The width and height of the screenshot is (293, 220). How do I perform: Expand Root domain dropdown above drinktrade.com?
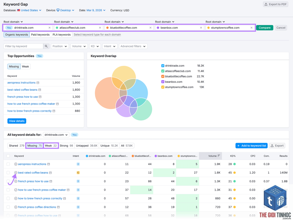pyautogui.click(x=13, y=22)
